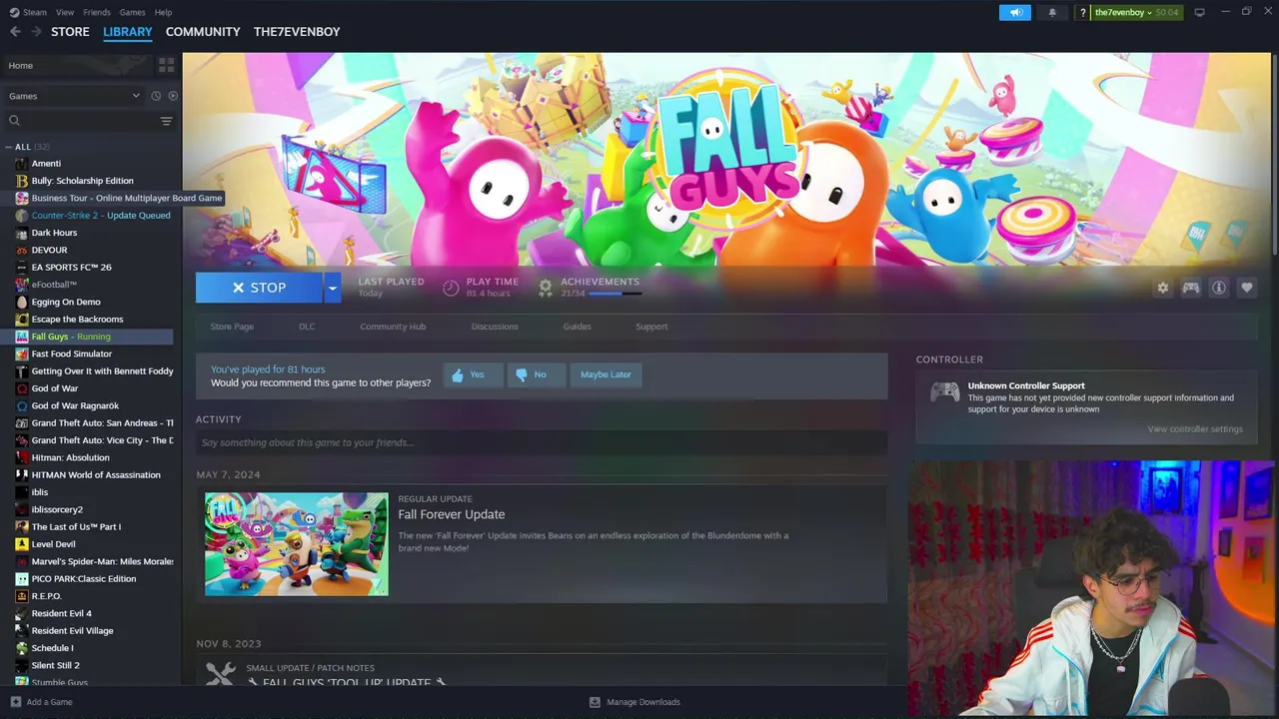
Task: Switch to the COMMUNITY tab
Action: tap(203, 32)
